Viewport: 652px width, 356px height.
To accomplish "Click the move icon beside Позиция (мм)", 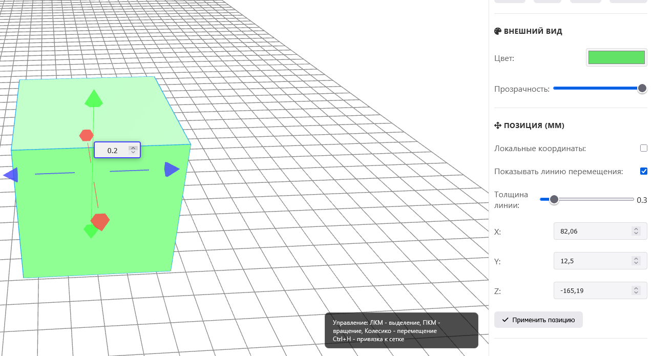I will click(x=497, y=125).
